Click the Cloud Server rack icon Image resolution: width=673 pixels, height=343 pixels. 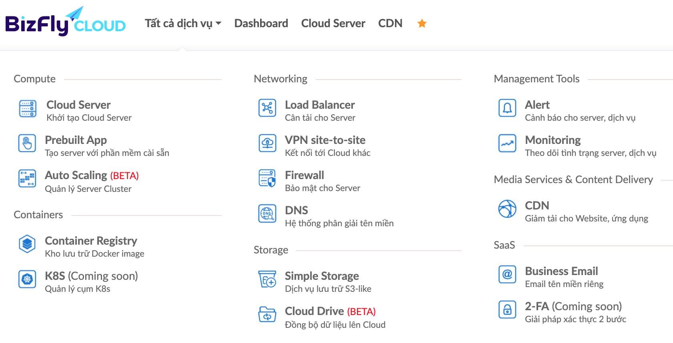[28, 109]
